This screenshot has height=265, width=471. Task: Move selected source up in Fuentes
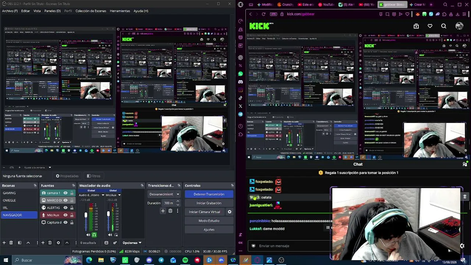click(x=67, y=243)
